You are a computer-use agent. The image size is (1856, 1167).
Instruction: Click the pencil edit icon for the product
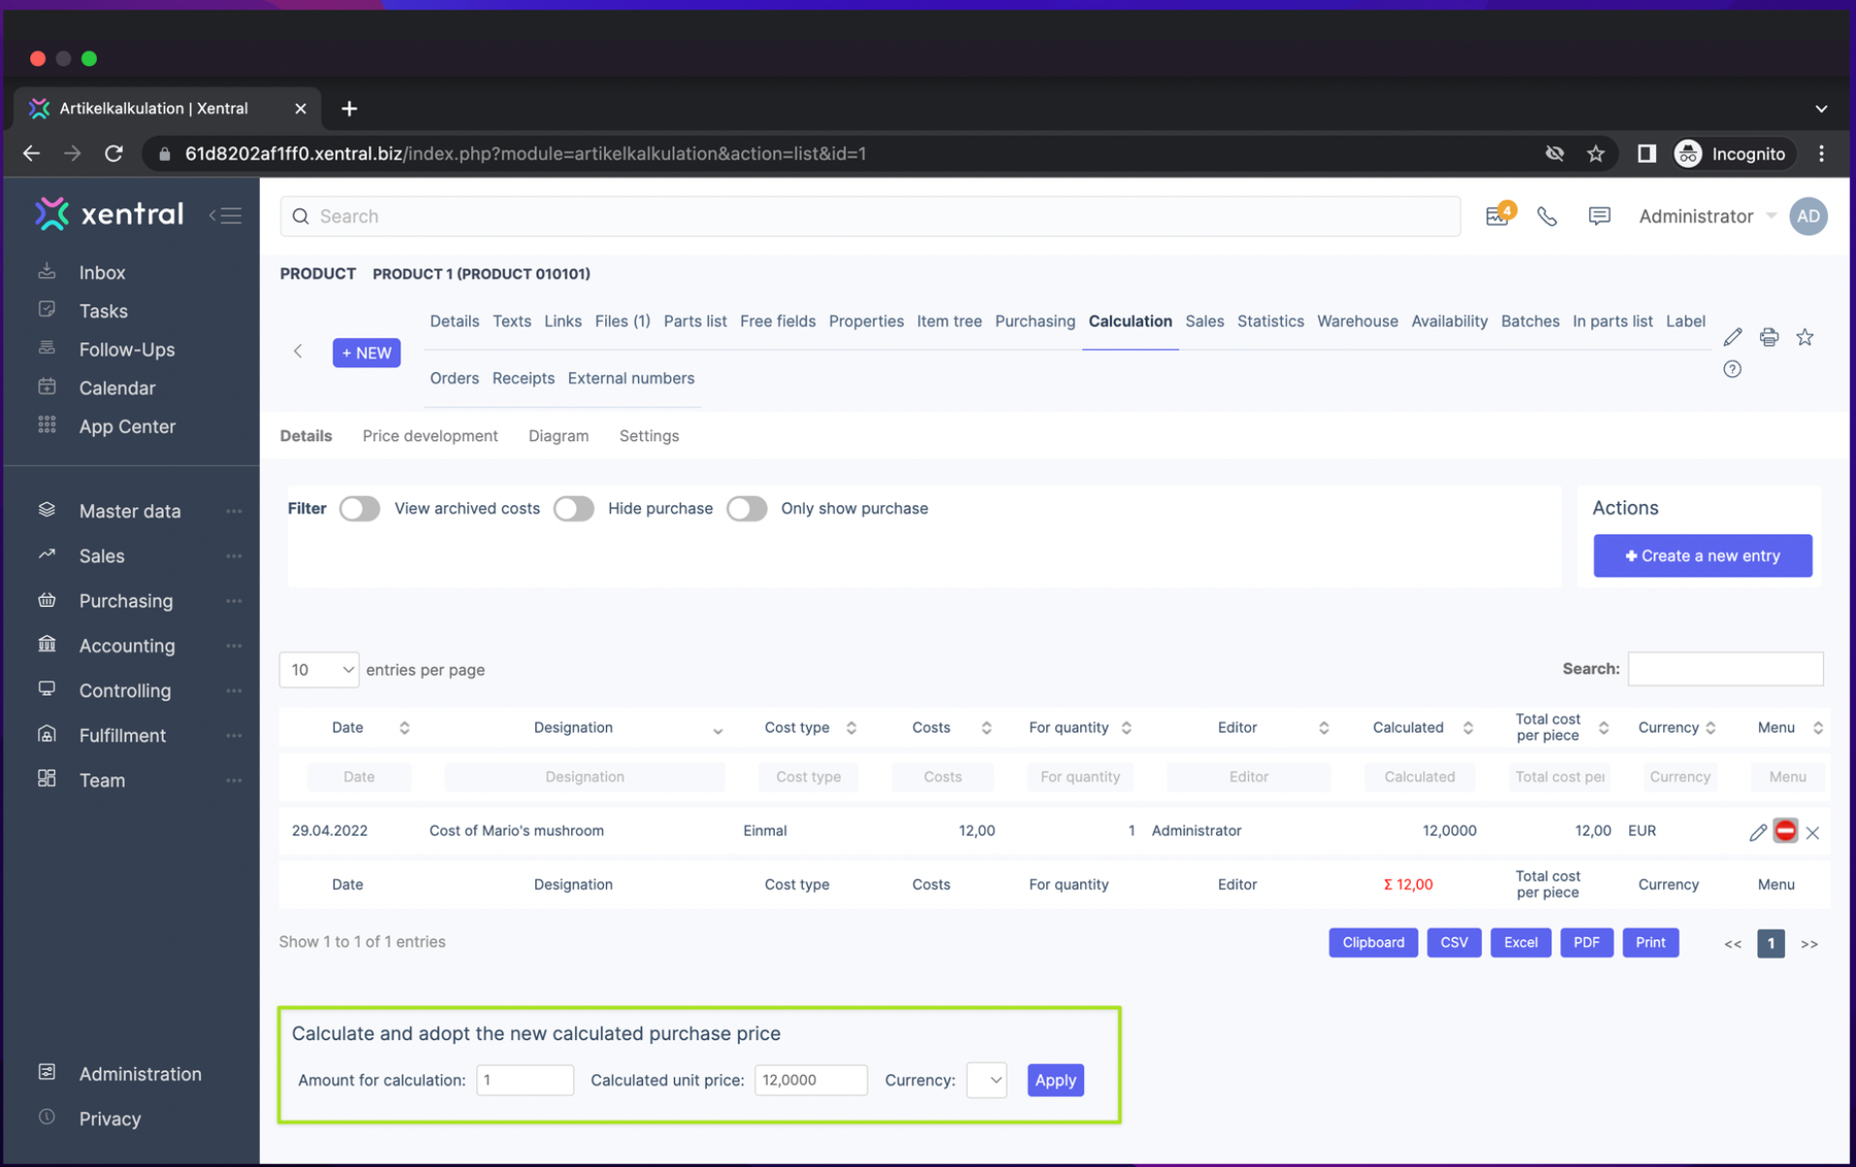coord(1733,336)
